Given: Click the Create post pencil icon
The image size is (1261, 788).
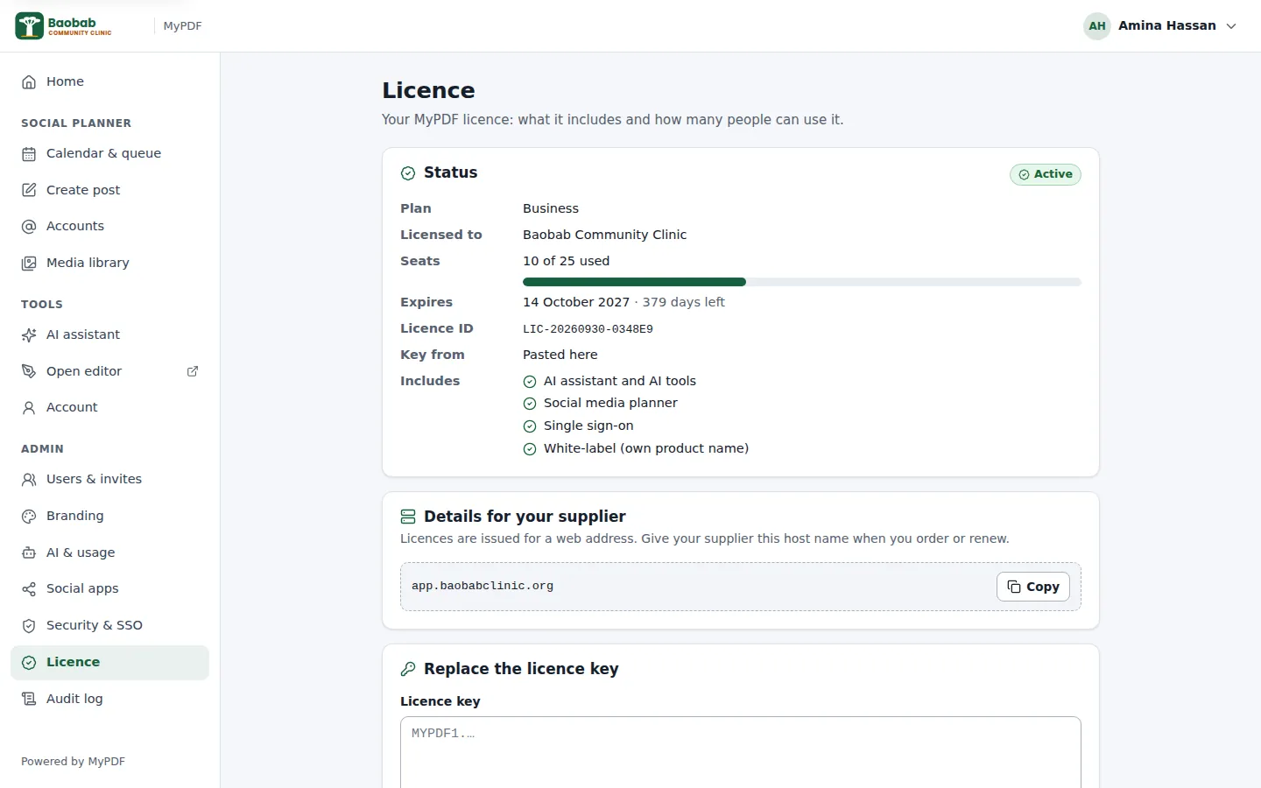Looking at the screenshot, I should coord(29,190).
